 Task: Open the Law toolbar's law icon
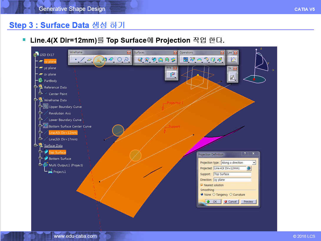click(233, 60)
